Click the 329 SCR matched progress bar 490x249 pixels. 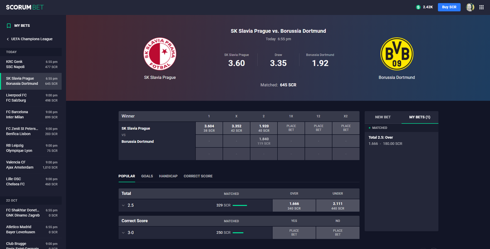tap(240, 205)
